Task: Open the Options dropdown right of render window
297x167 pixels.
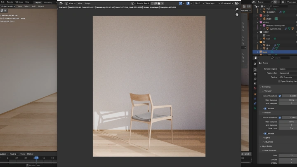Action: [246, 11]
